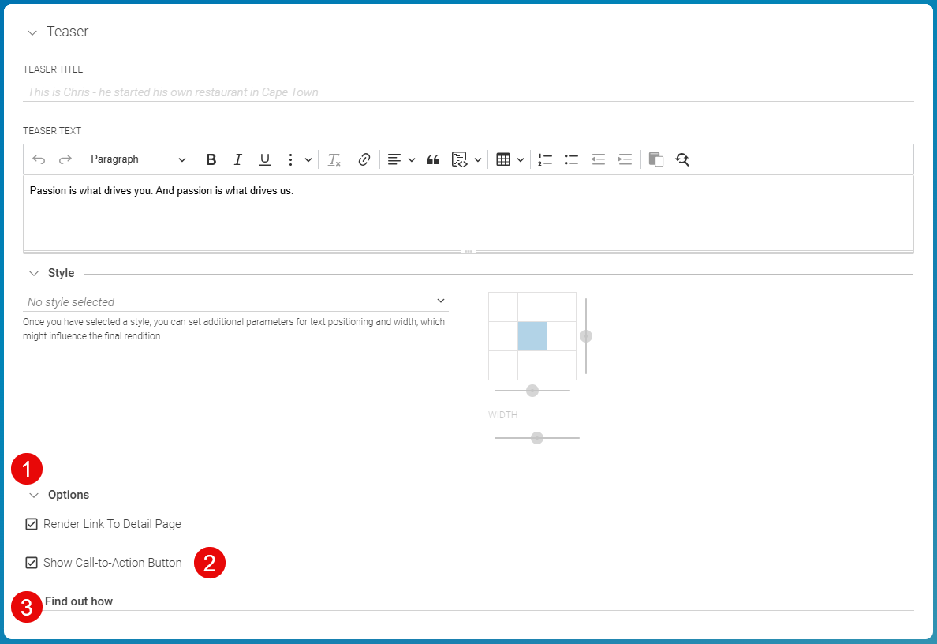
Task: Select the center cell in the positioning grid
Action: point(532,335)
